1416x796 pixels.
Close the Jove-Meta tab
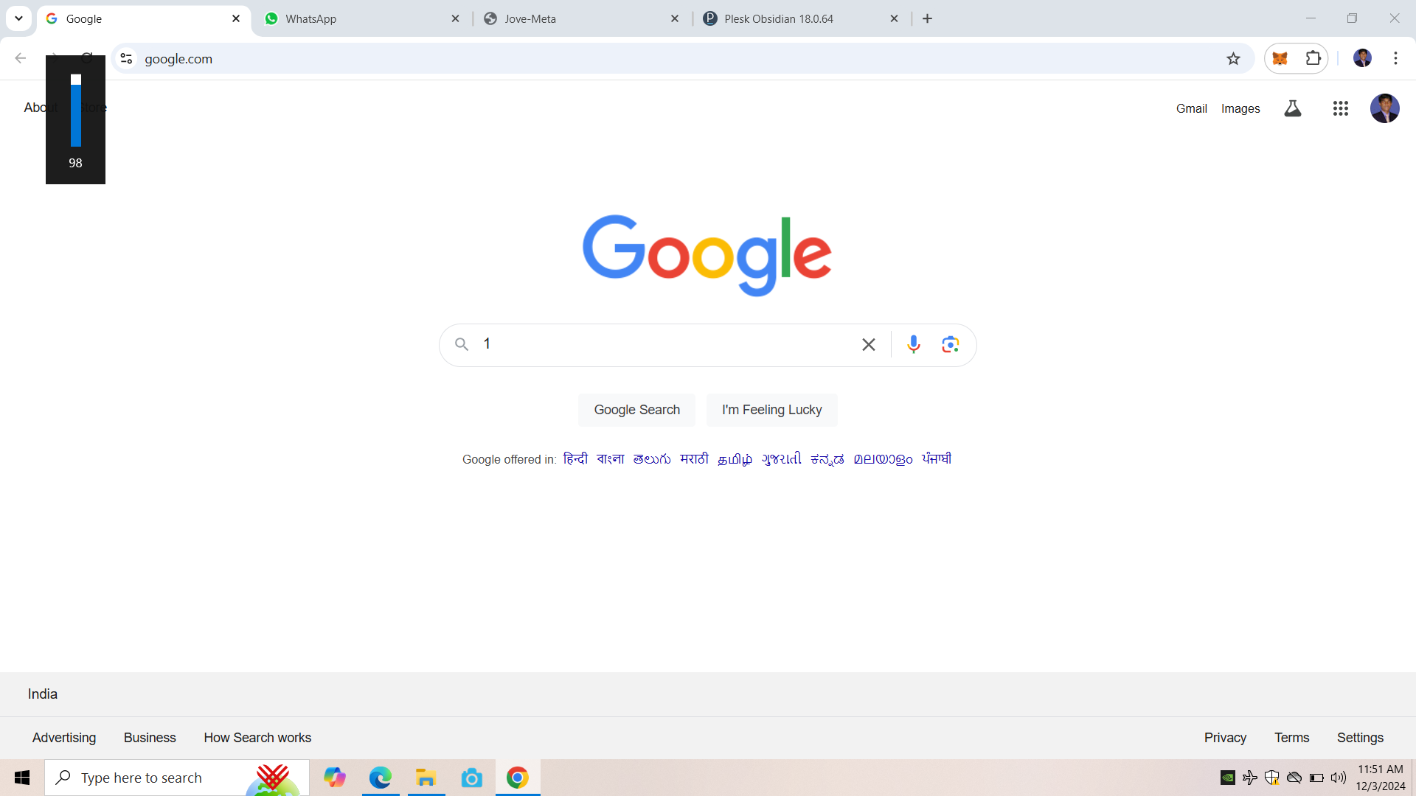click(x=674, y=18)
